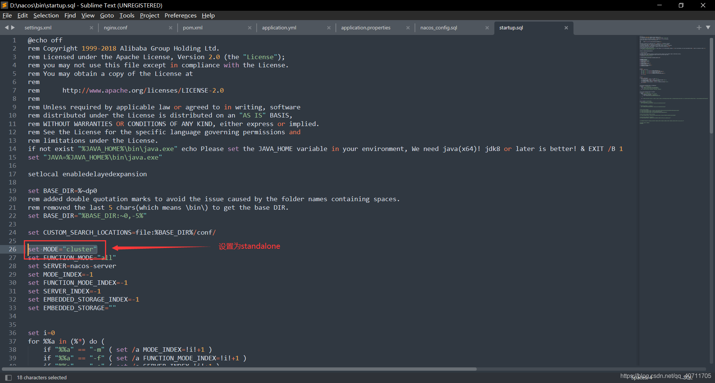The width and height of the screenshot is (715, 383).
Task: Click the back navigation arrow
Action: (6, 27)
